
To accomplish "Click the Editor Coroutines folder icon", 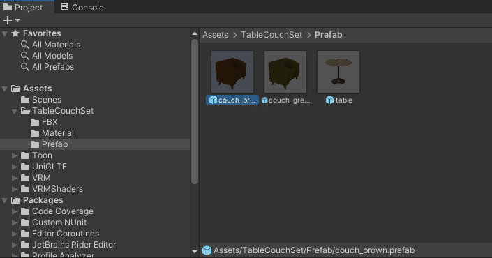I will click(x=25, y=234).
